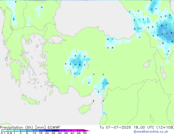Click the island of Crete on map

pyautogui.click(x=30, y=100)
